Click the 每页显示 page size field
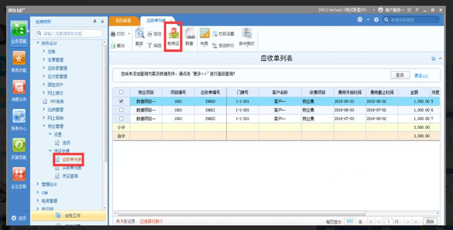Viewport: 453px width, 230px height. pyautogui.click(x=350, y=221)
